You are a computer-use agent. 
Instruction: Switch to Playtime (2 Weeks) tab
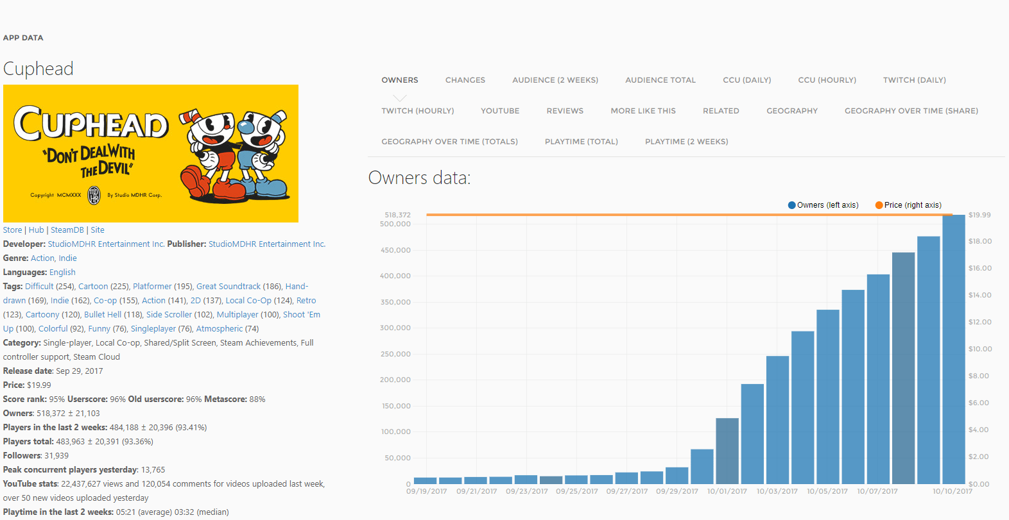coord(687,142)
